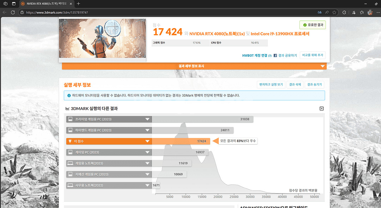
Task: Go back to the previous page
Action: [4, 12]
